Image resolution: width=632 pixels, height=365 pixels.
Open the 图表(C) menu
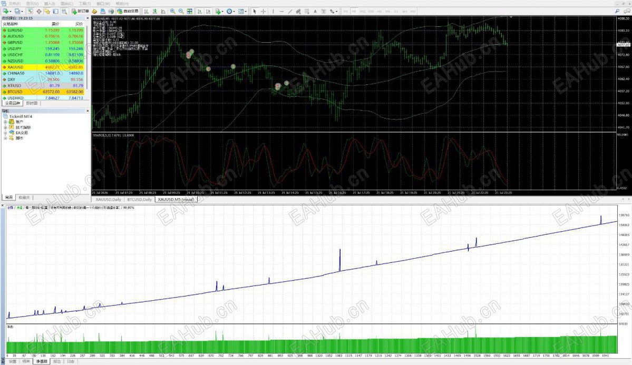tap(67, 4)
